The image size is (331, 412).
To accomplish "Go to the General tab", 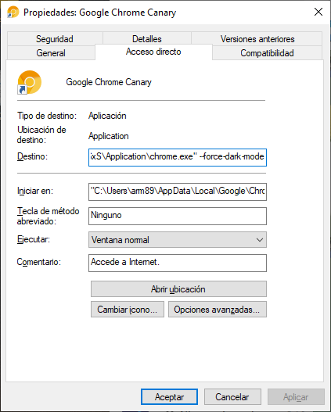I will (x=51, y=53).
